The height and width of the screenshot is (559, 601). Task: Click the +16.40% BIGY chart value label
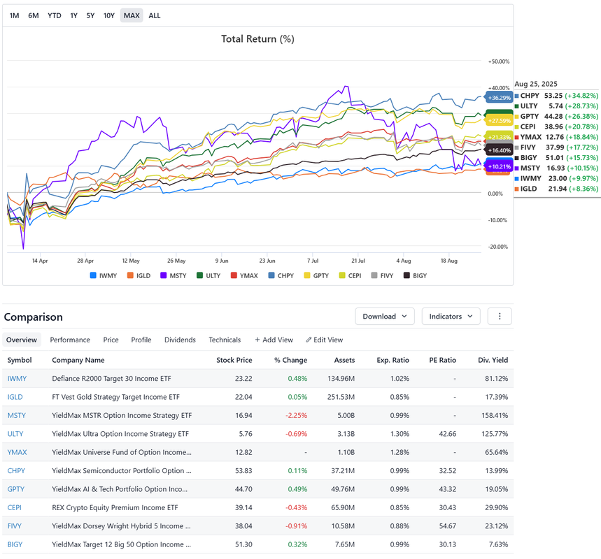point(499,150)
